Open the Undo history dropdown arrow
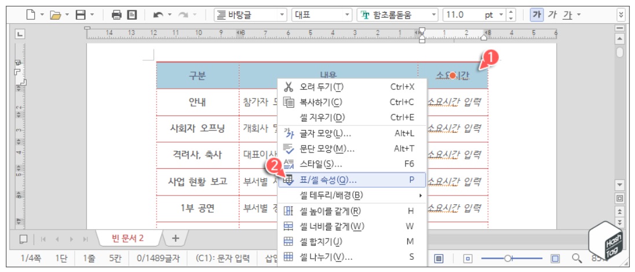This screenshot has width=635, height=272. [169, 15]
